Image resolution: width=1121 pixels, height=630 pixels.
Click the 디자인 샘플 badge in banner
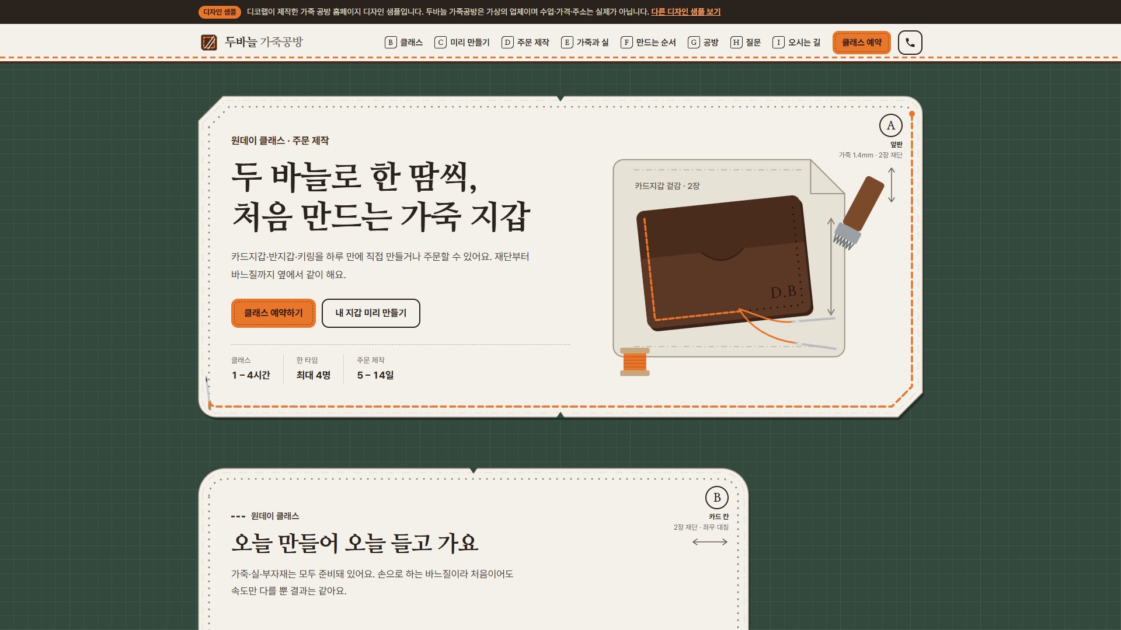point(220,12)
